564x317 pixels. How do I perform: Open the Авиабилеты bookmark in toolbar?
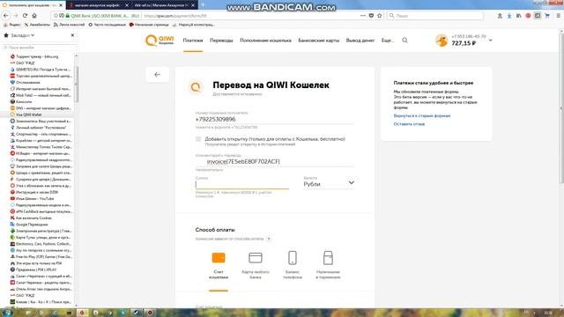click(37, 25)
